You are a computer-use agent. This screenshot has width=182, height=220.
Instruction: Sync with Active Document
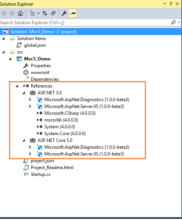point(45,13)
